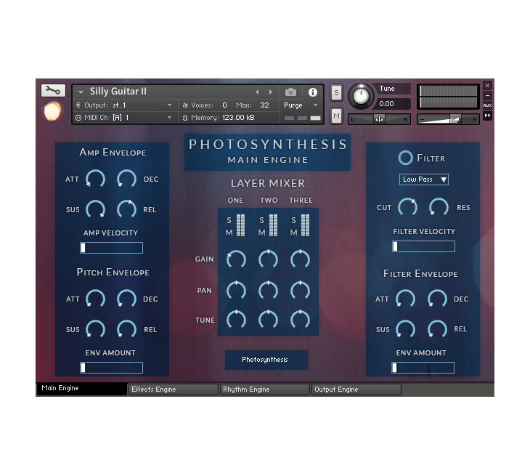Open the Purge dropdown menu
Image resolution: width=530 pixels, height=476 pixels.
(x=301, y=105)
